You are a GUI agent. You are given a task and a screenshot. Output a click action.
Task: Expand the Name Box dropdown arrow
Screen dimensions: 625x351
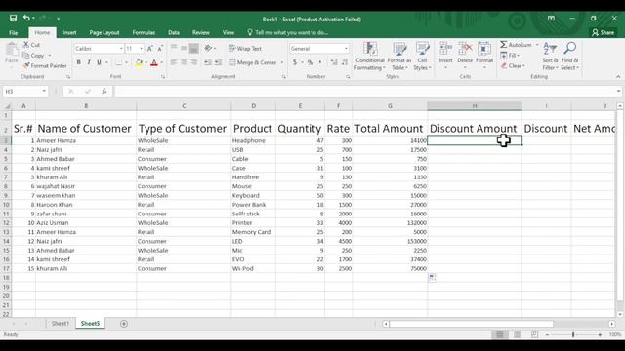pyautogui.click(x=44, y=91)
